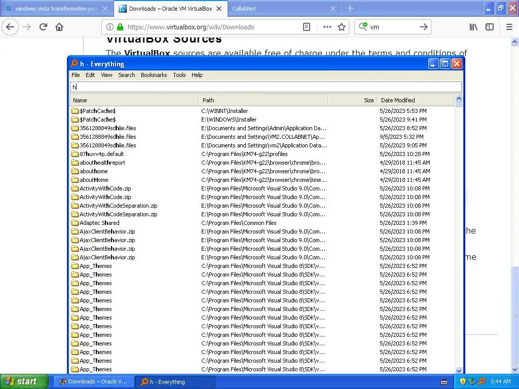Click path C:\Program Files\Common Files

[x=239, y=223]
